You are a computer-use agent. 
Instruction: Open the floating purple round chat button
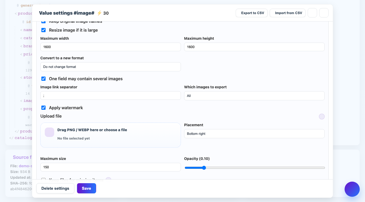tap(352, 189)
